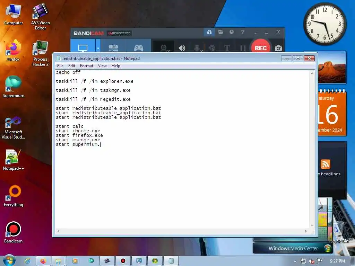Screen dimensions: 355x266
Task: Switch to Notepad taskbar button
Action: (171, 261)
